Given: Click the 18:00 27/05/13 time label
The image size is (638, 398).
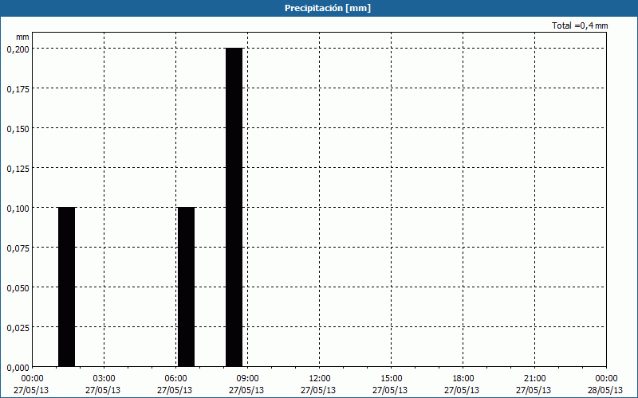Looking at the screenshot, I should 462,384.
